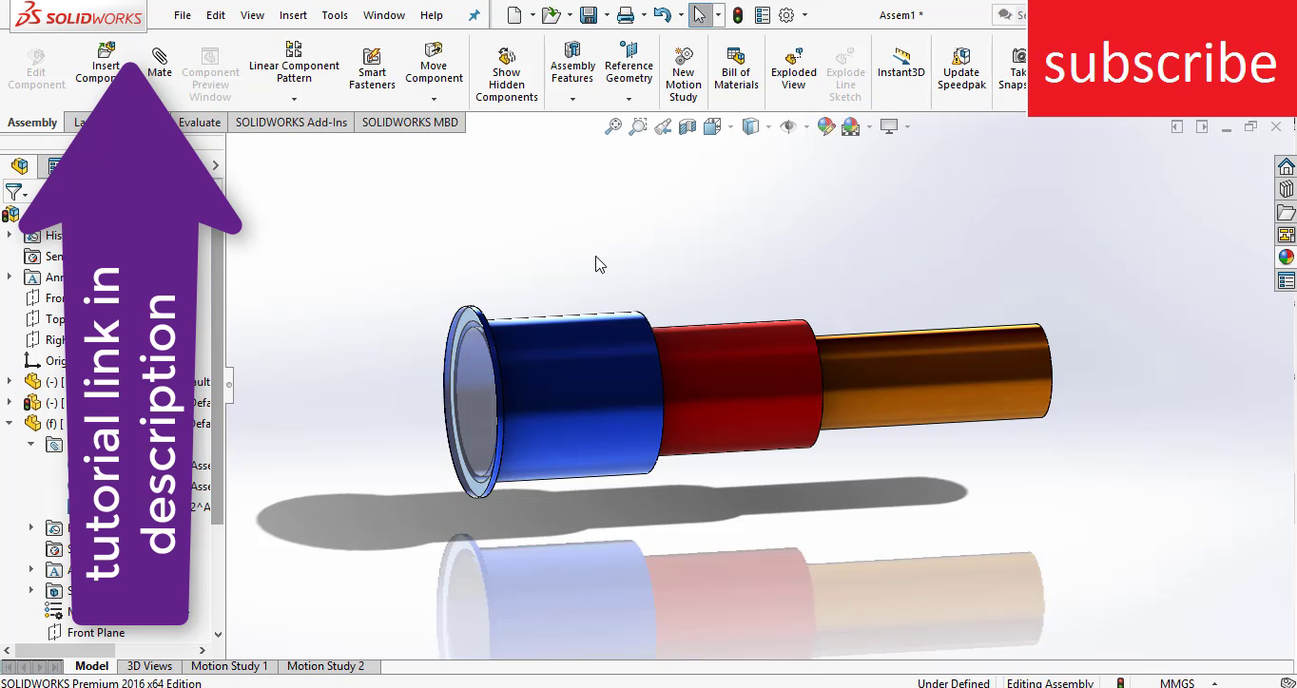
Task: Select the 3D Views bottom tab
Action: 150,666
